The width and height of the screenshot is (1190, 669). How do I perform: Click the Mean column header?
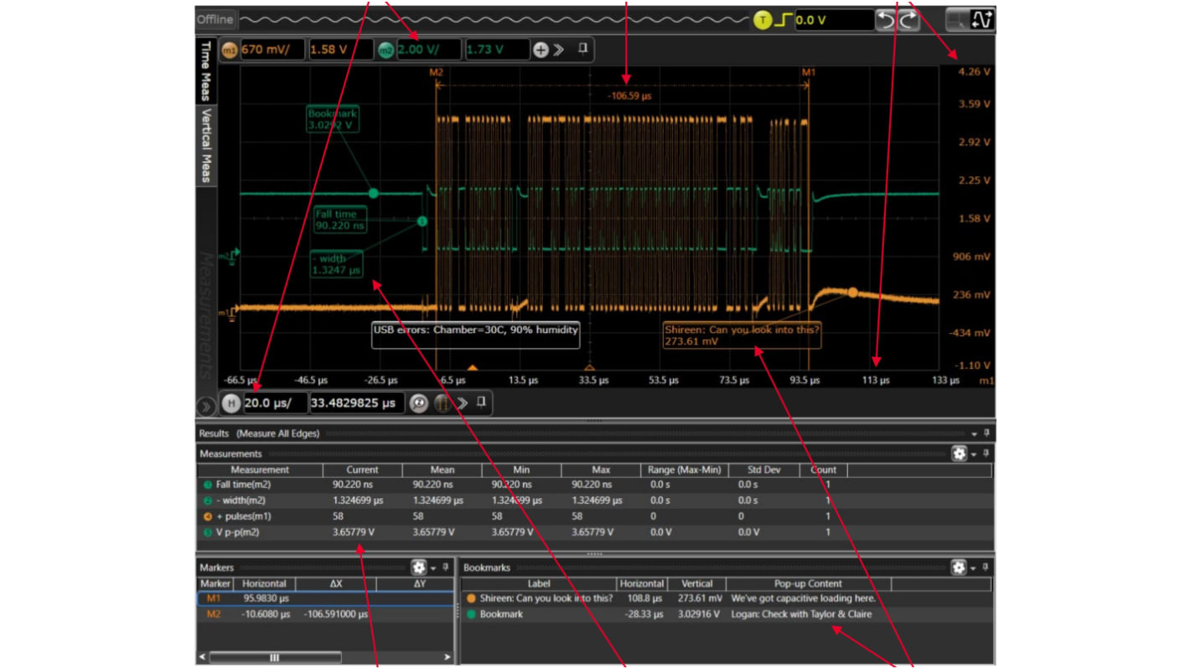click(442, 470)
